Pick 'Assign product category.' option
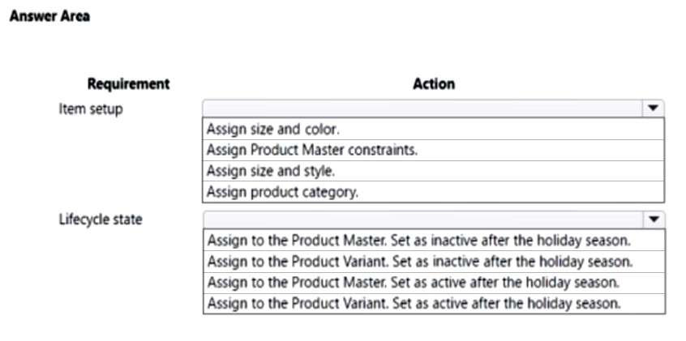 tap(282, 192)
